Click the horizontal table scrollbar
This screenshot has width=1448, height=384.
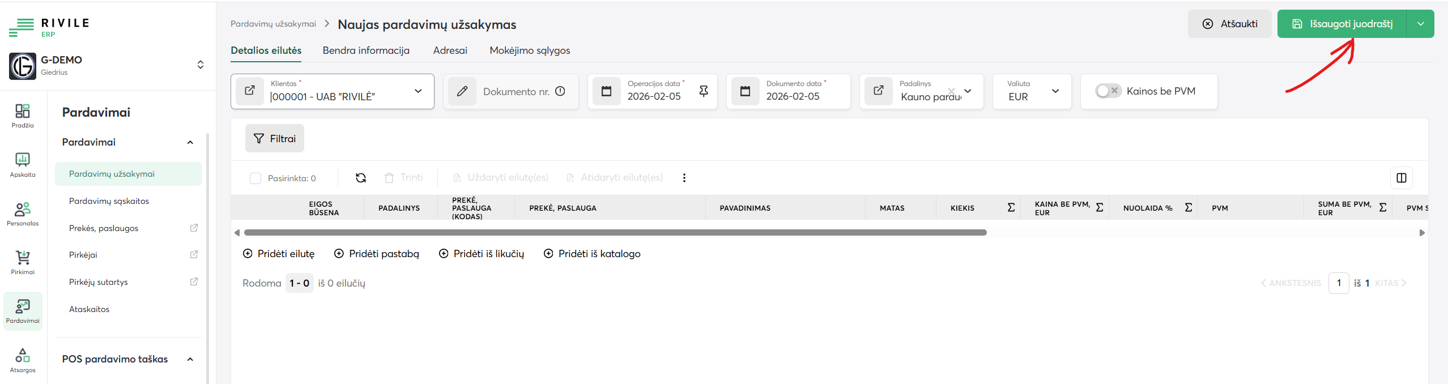(x=615, y=233)
